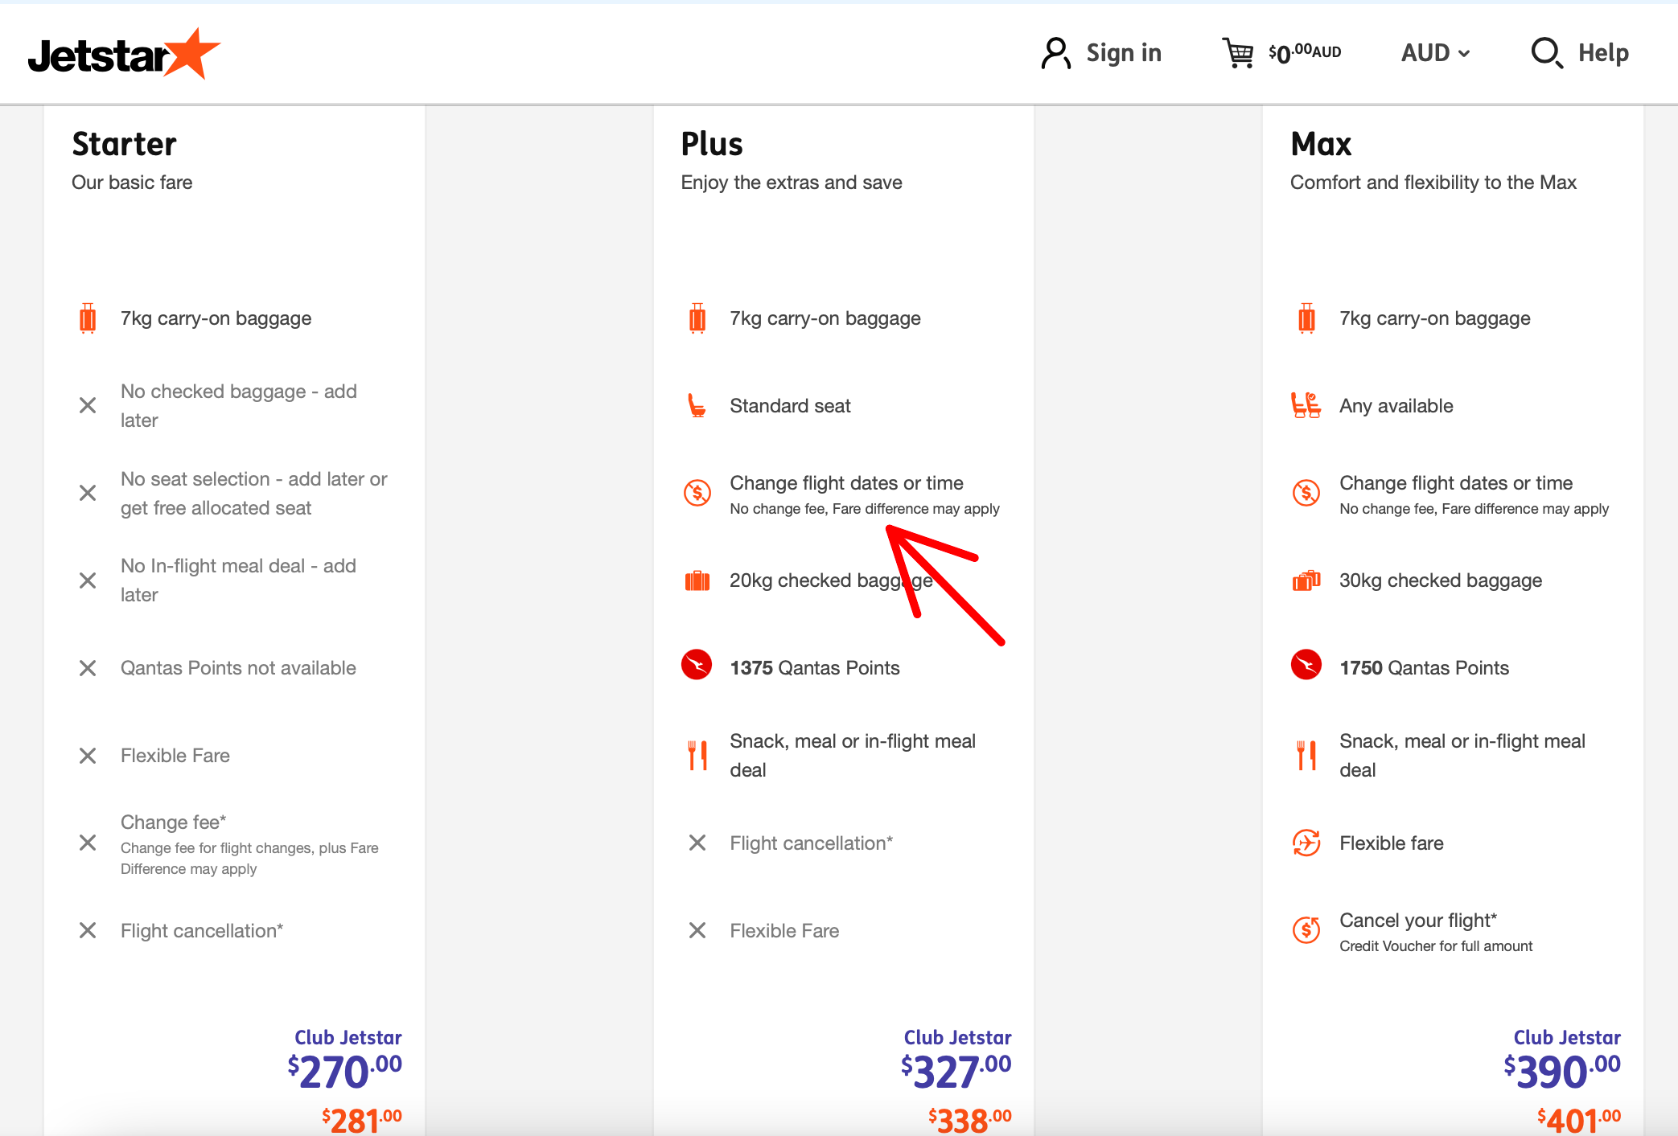Select the Starter fare heading
The height and width of the screenshot is (1136, 1678).
(124, 145)
